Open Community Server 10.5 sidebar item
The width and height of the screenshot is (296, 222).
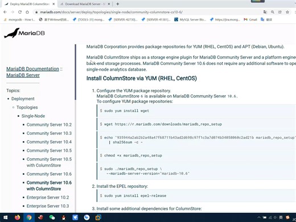click(49, 150)
